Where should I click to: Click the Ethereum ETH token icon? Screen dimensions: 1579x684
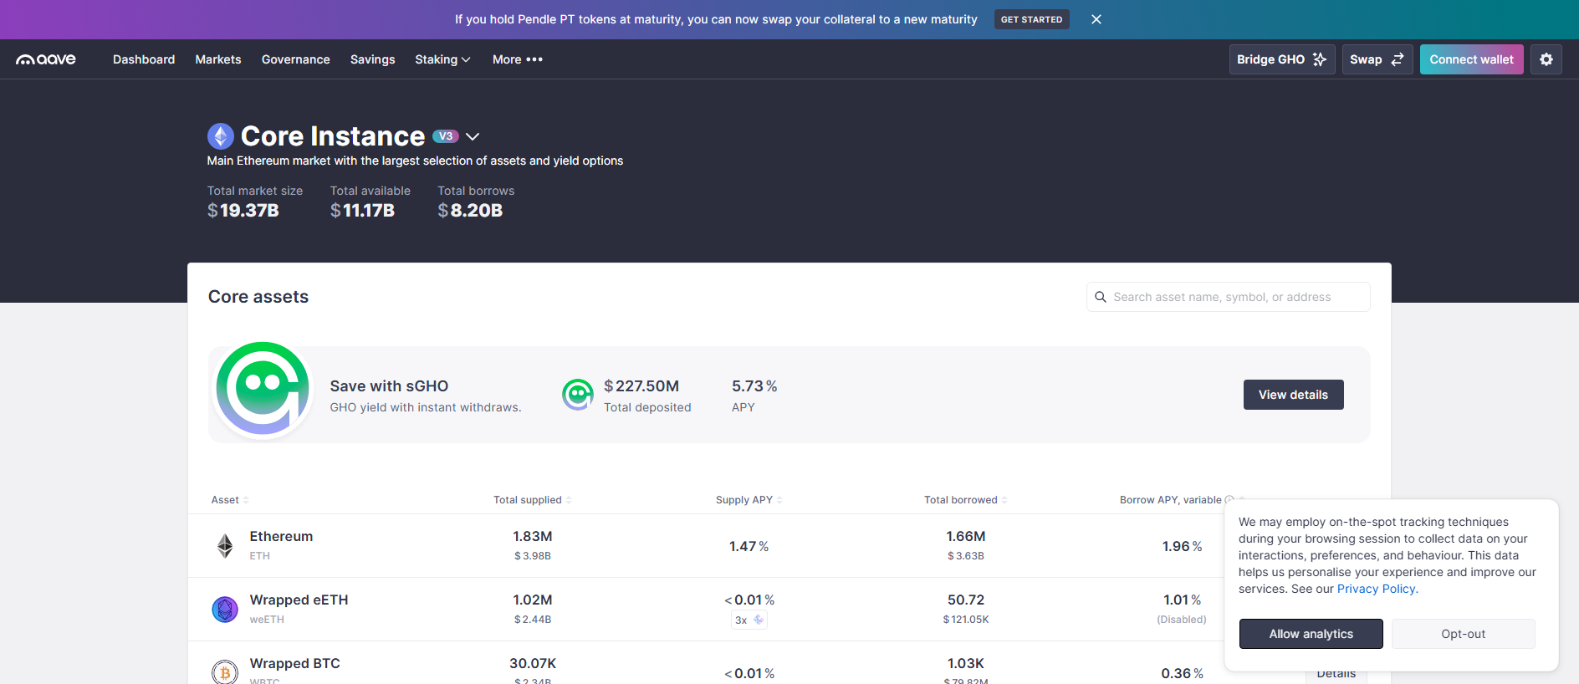coord(225,546)
